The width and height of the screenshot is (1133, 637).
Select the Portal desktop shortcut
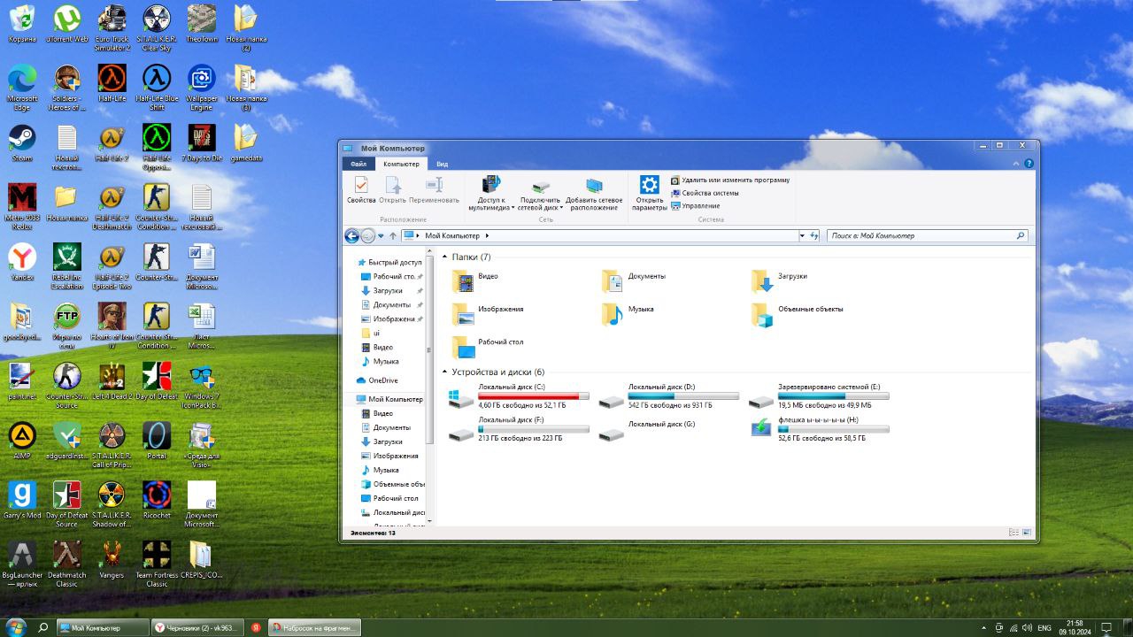157,441
